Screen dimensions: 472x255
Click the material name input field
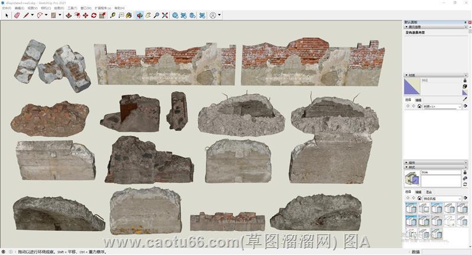click(x=441, y=81)
